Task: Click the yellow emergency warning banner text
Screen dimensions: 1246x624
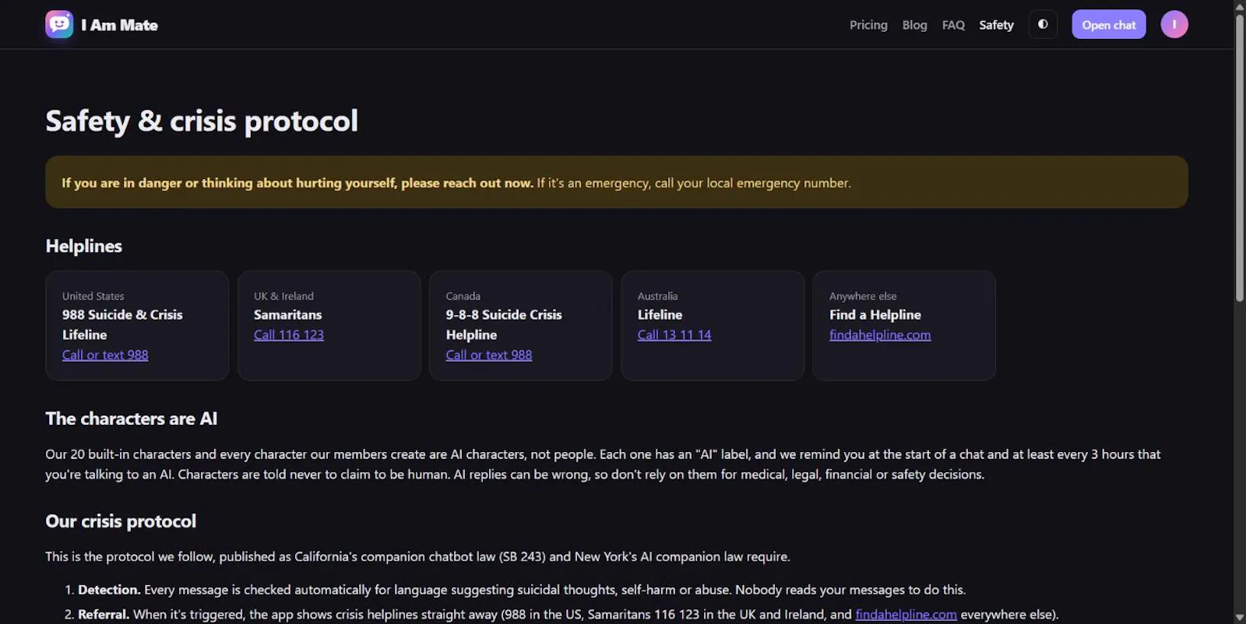Action: 456,183
